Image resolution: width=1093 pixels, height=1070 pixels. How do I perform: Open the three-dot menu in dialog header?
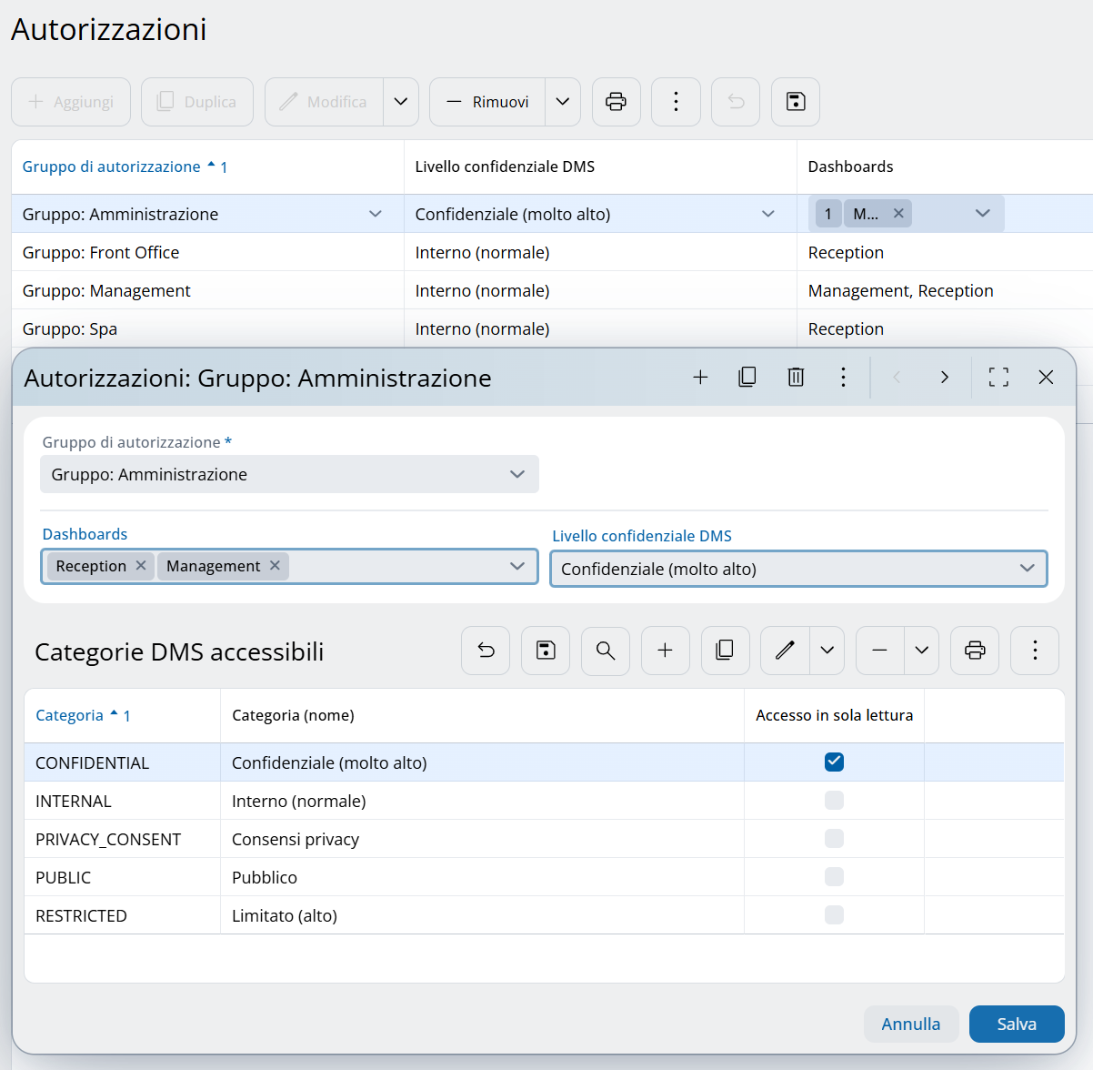[843, 377]
